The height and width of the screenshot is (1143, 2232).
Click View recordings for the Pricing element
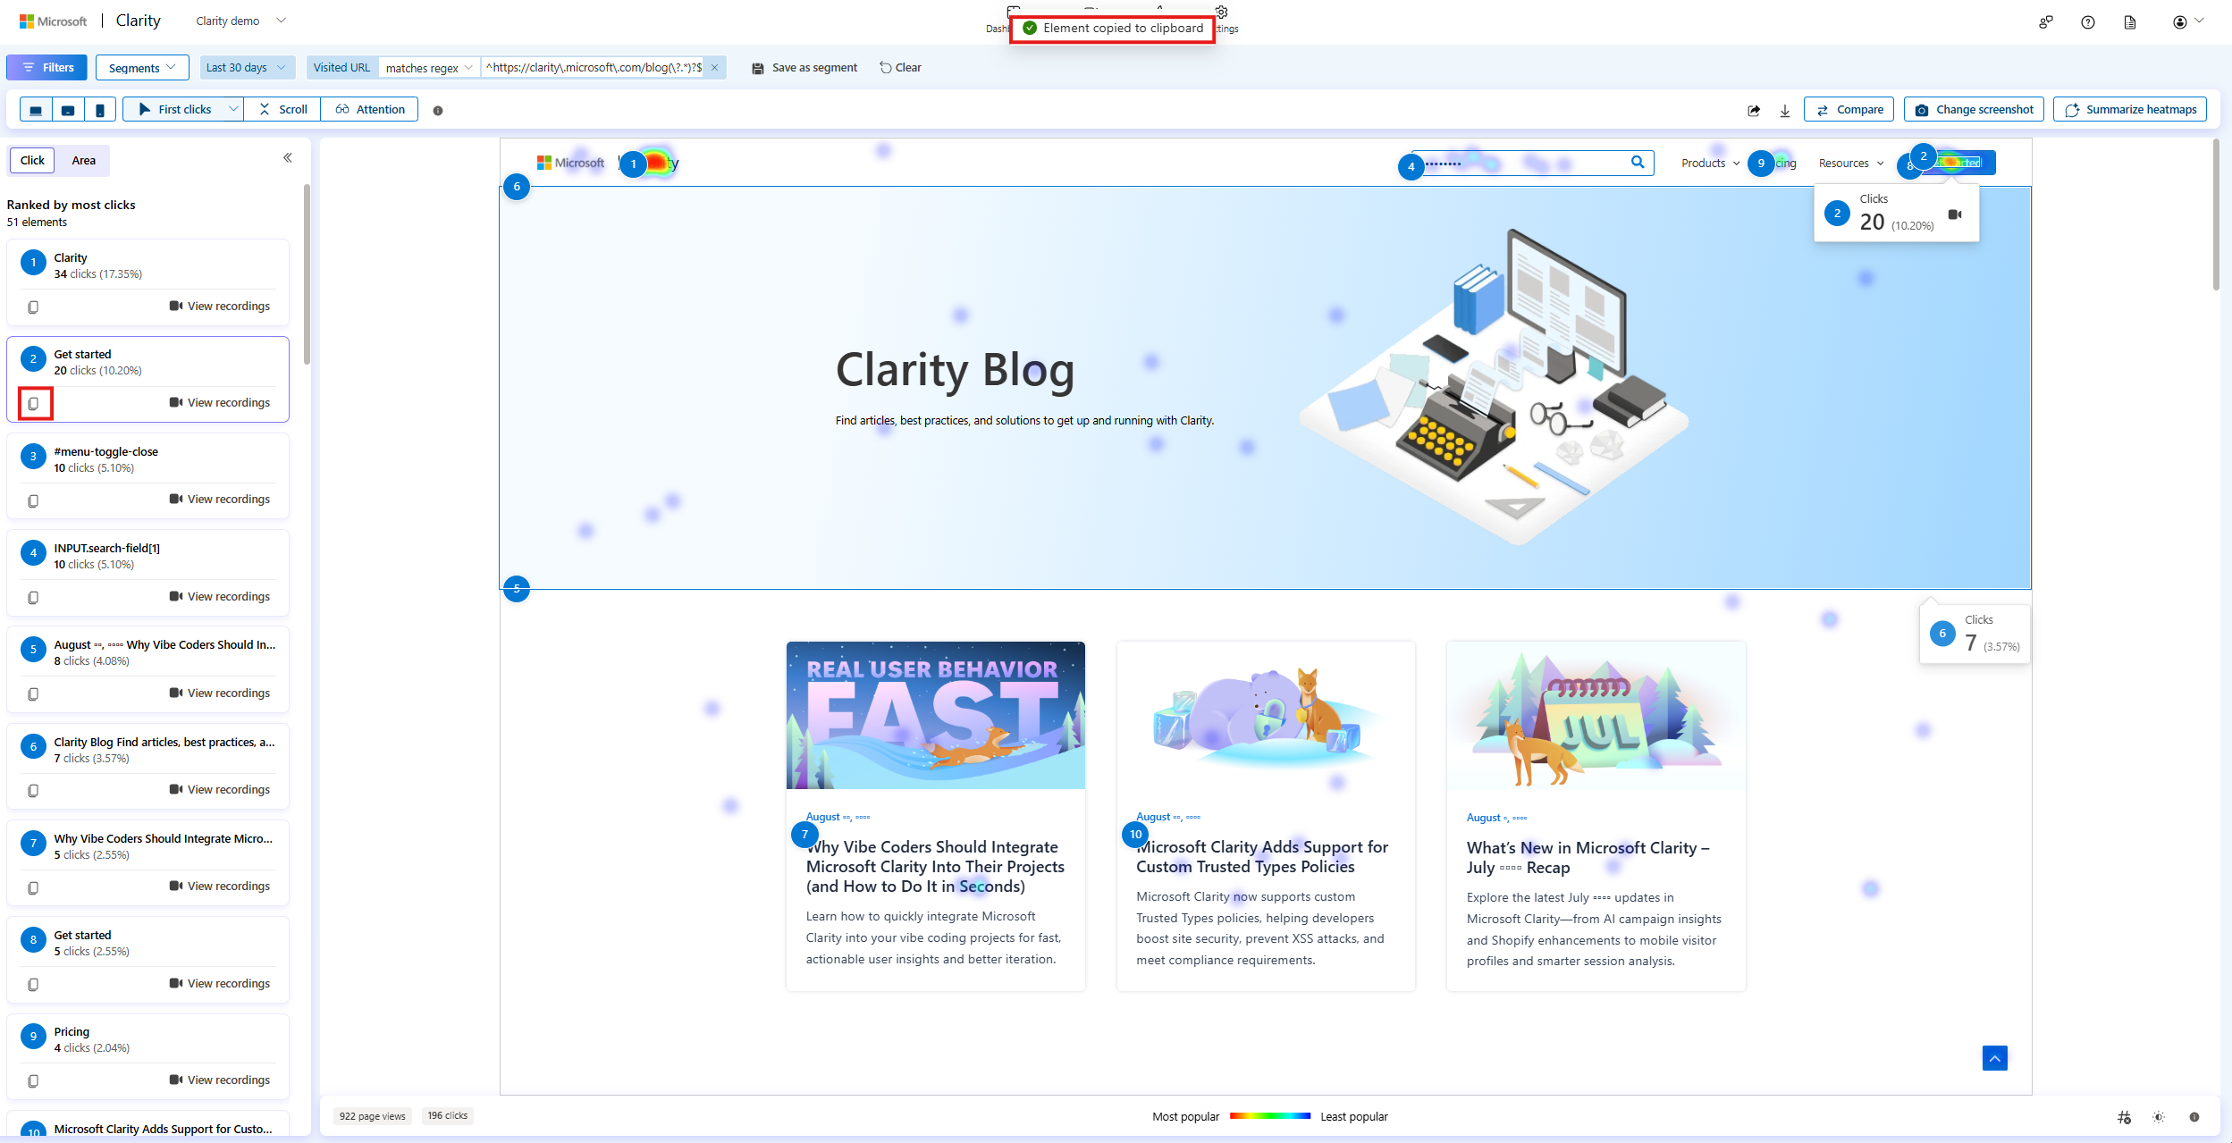click(219, 1080)
